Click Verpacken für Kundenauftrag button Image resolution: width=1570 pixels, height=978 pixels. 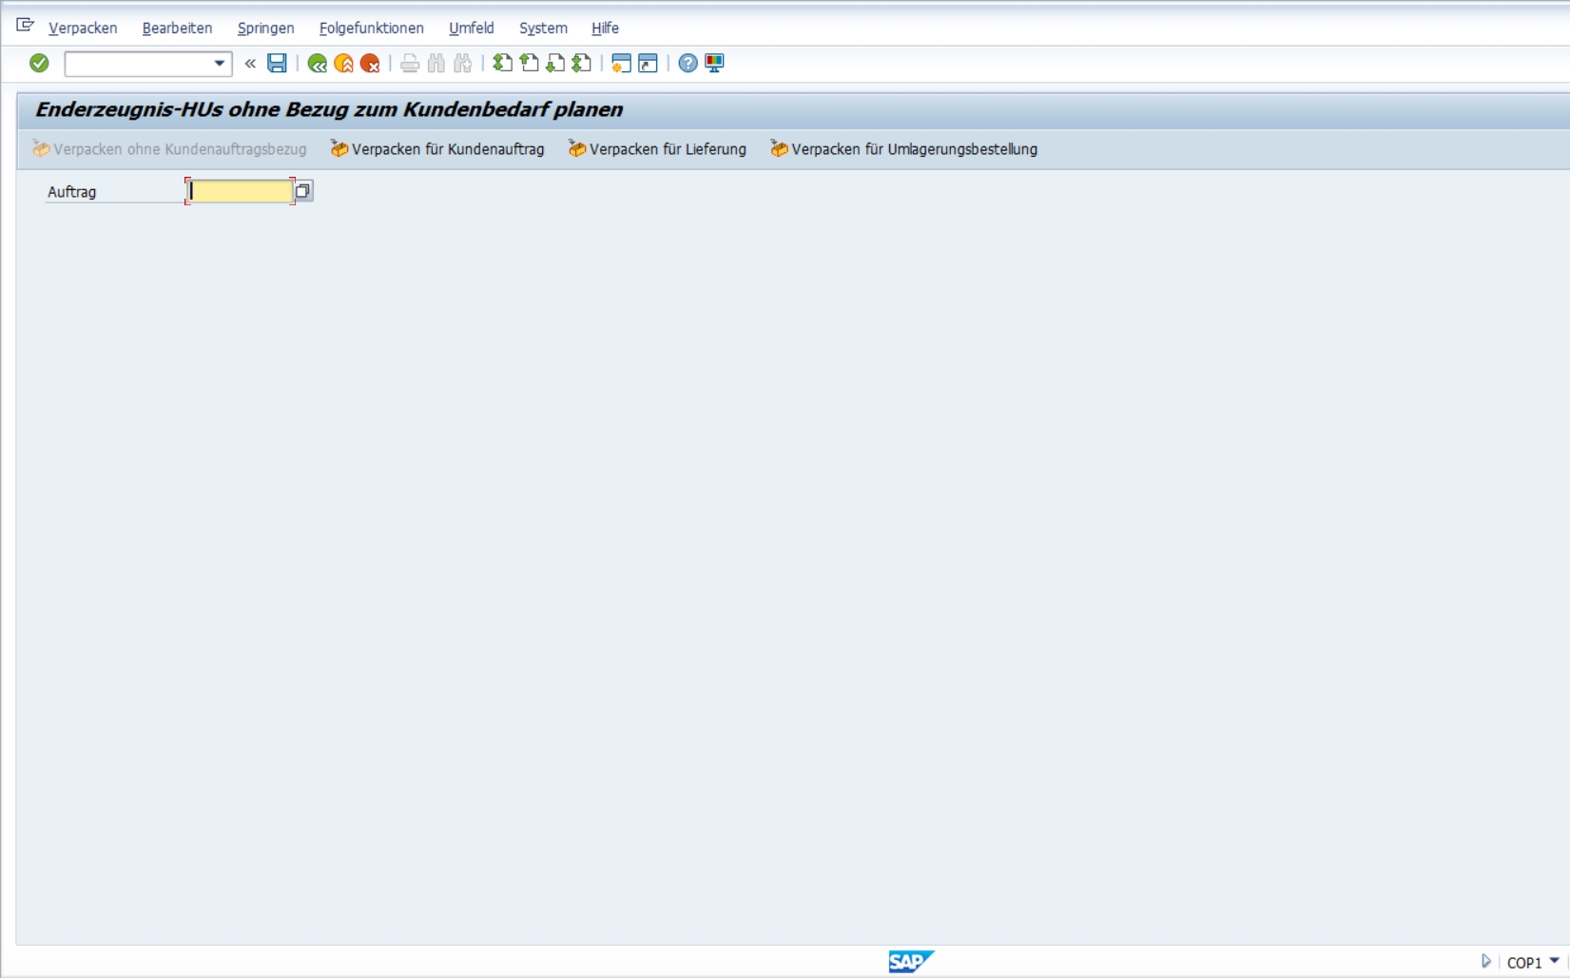click(x=437, y=149)
